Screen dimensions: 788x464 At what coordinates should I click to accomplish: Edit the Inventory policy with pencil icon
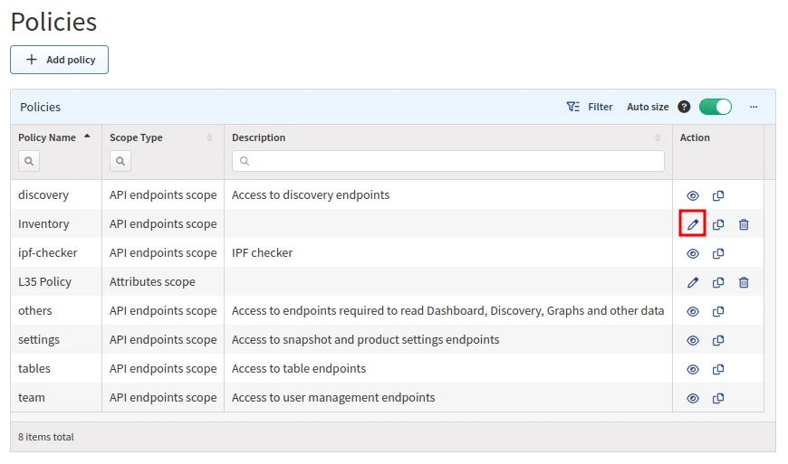[x=693, y=224]
